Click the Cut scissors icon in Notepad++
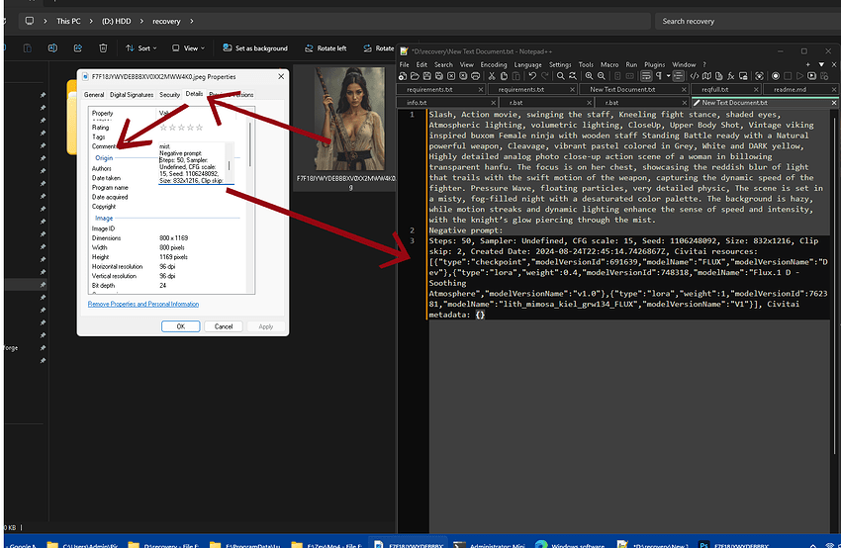Screen dimensions: 841x548 491,75
